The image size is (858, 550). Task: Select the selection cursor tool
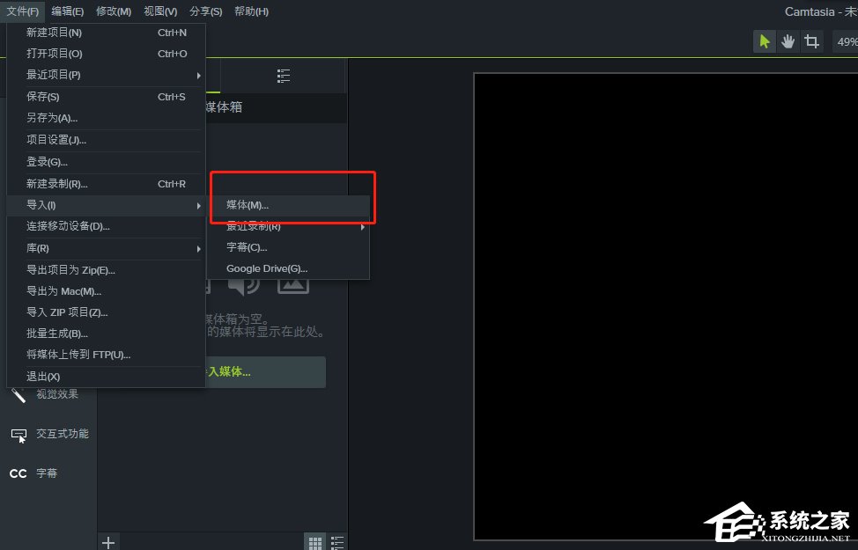click(764, 40)
